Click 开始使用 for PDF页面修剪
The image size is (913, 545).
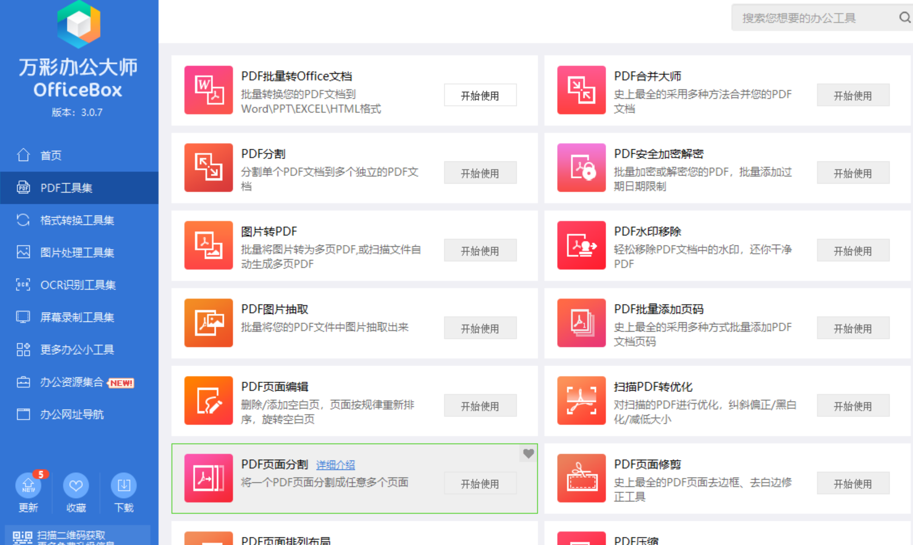[853, 484]
